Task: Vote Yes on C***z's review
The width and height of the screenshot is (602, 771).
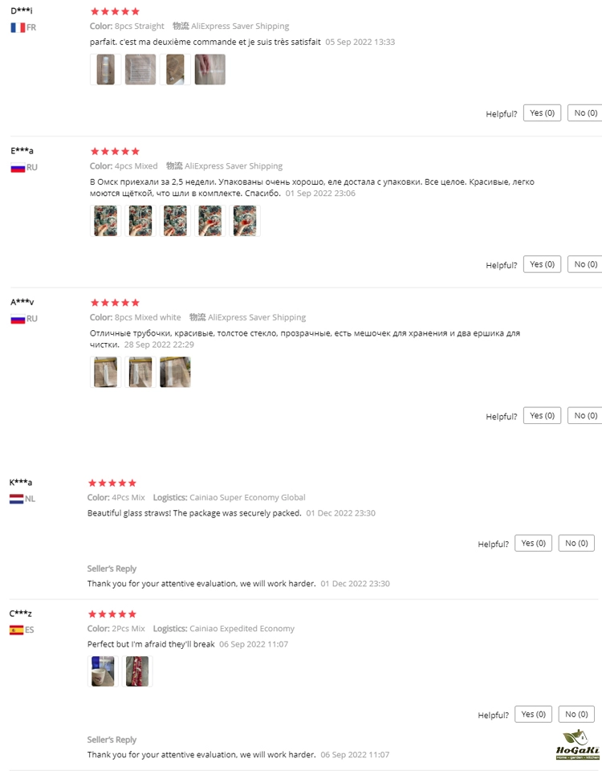Action: [533, 715]
